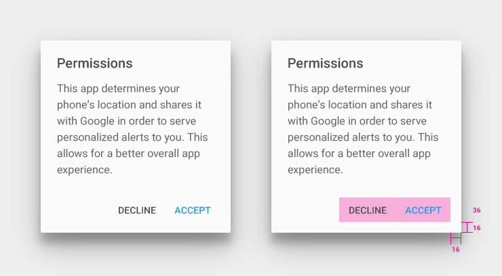Screen dimensions: 502x276
Task: Select the pink-highlighted ACCEPT button
Action: (423, 210)
